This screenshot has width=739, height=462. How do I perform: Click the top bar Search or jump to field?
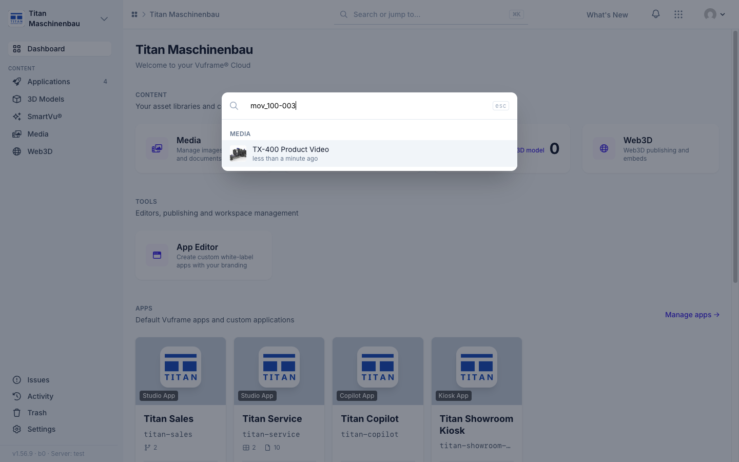pyautogui.click(x=431, y=14)
